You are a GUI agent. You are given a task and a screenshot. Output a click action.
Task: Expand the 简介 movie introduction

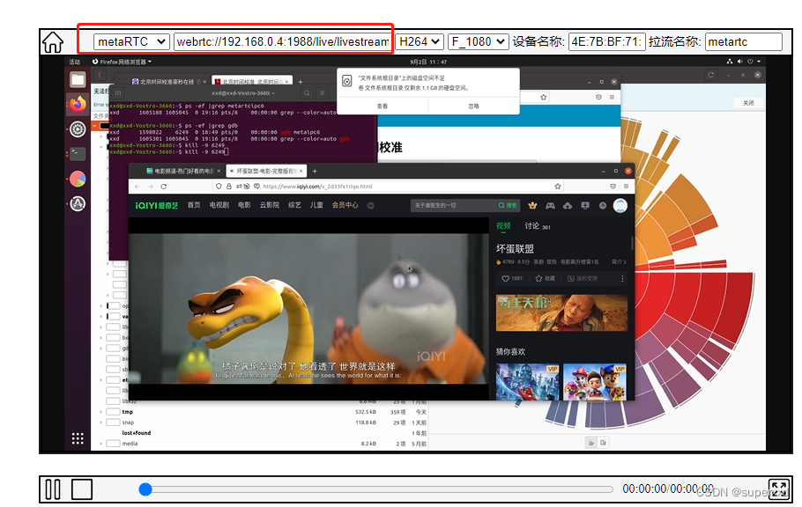pyautogui.click(x=619, y=261)
